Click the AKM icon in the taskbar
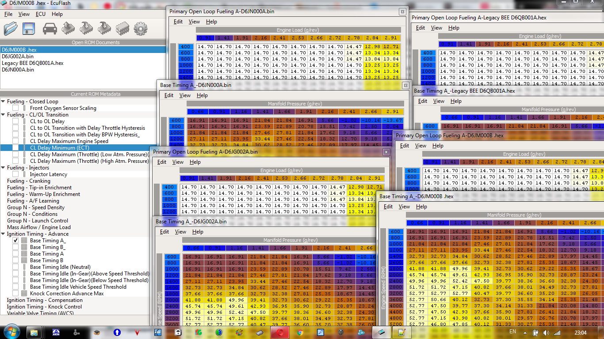Viewport: 604px width, 339px height. click(x=56, y=332)
